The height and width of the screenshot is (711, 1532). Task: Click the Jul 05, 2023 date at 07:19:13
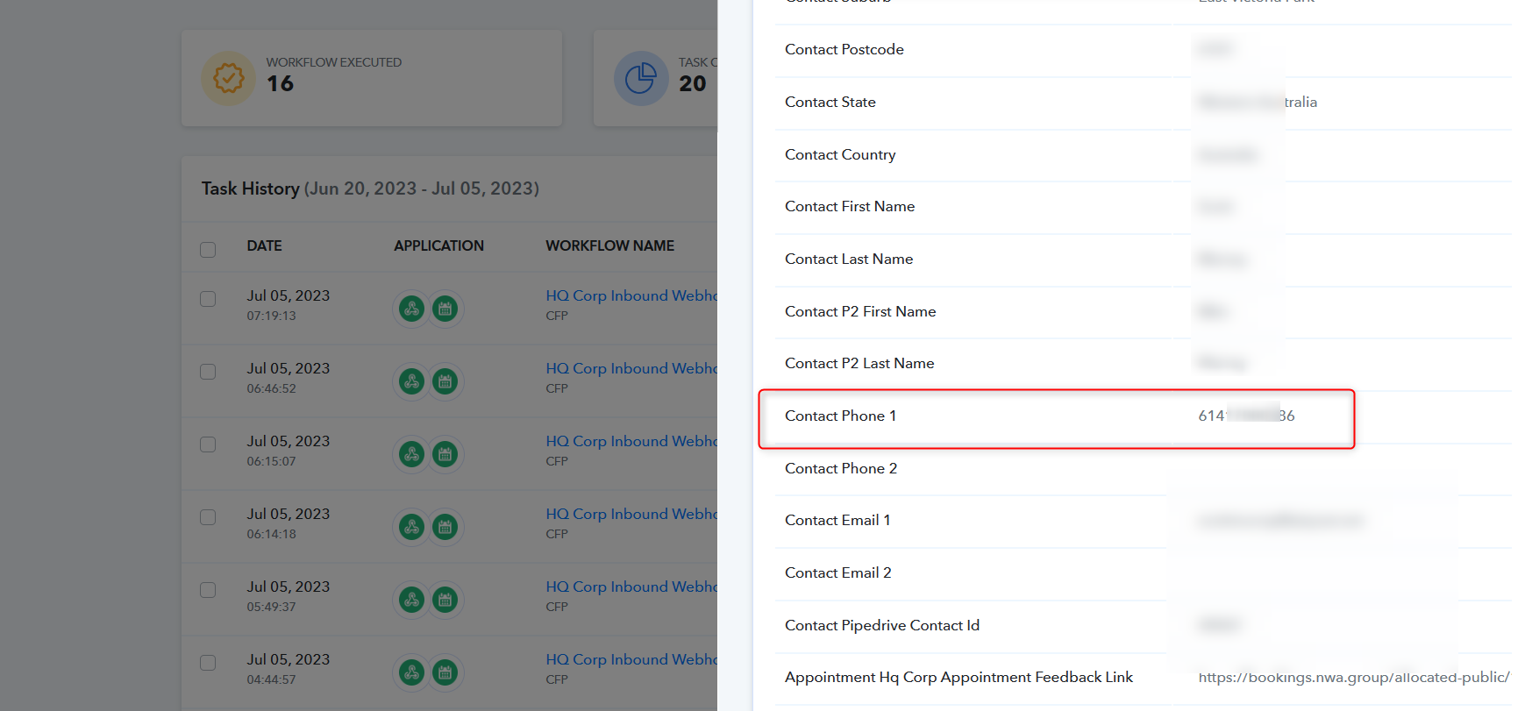pyautogui.click(x=289, y=296)
